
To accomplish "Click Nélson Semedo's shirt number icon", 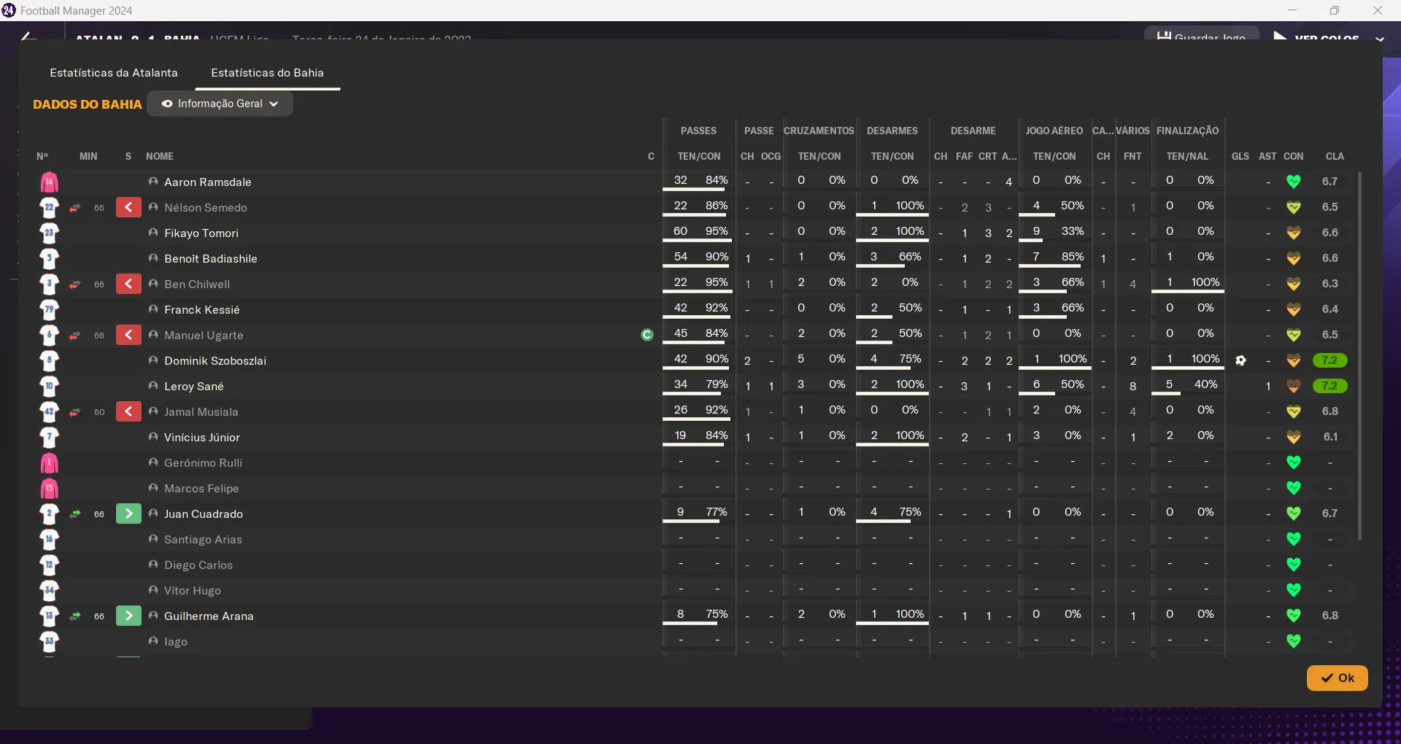I will pos(49,208).
